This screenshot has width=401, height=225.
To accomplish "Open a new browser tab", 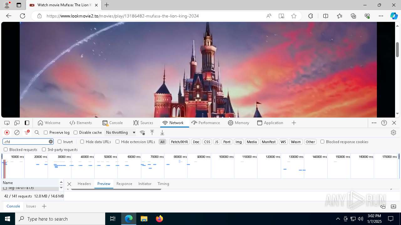I will (x=107, y=5).
